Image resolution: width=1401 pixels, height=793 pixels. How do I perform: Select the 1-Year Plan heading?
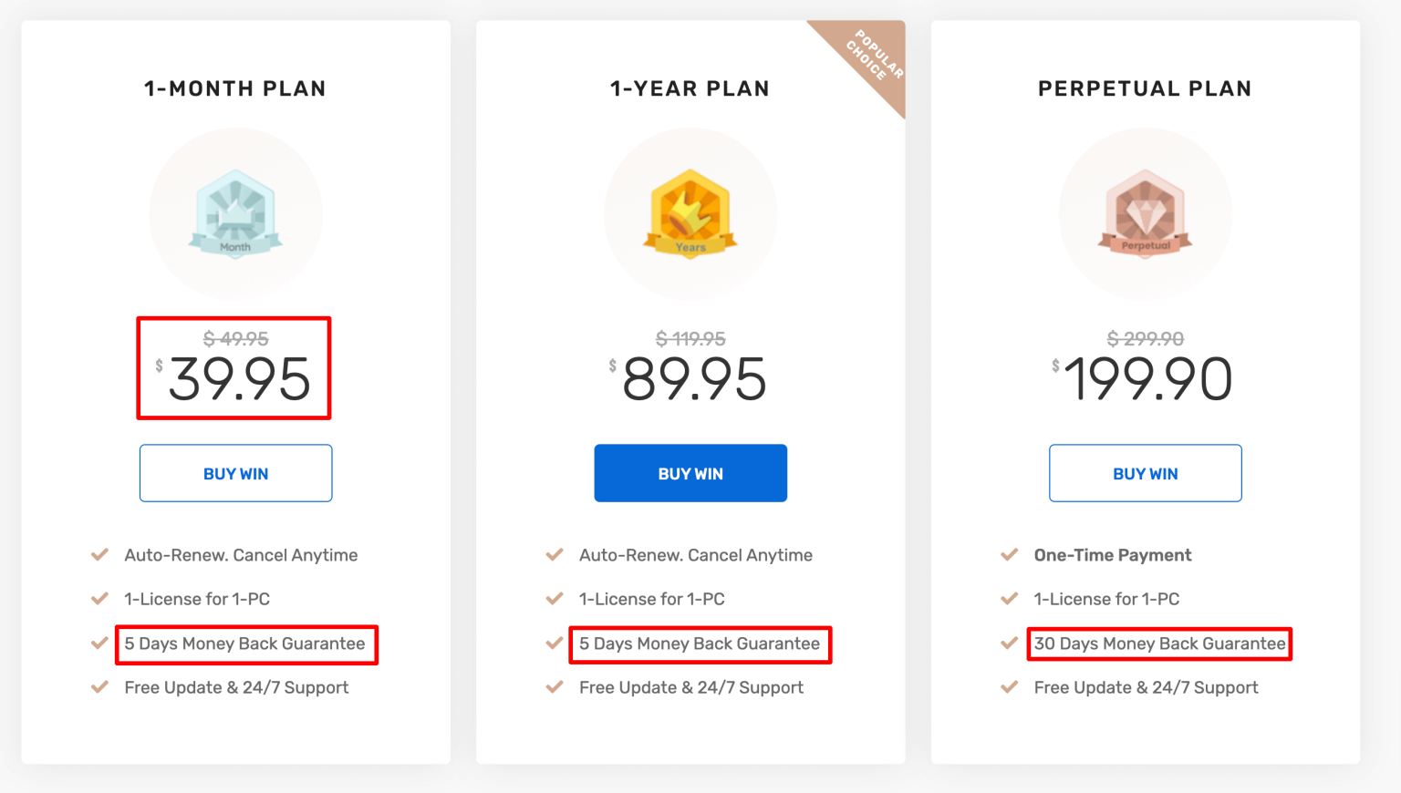(690, 88)
